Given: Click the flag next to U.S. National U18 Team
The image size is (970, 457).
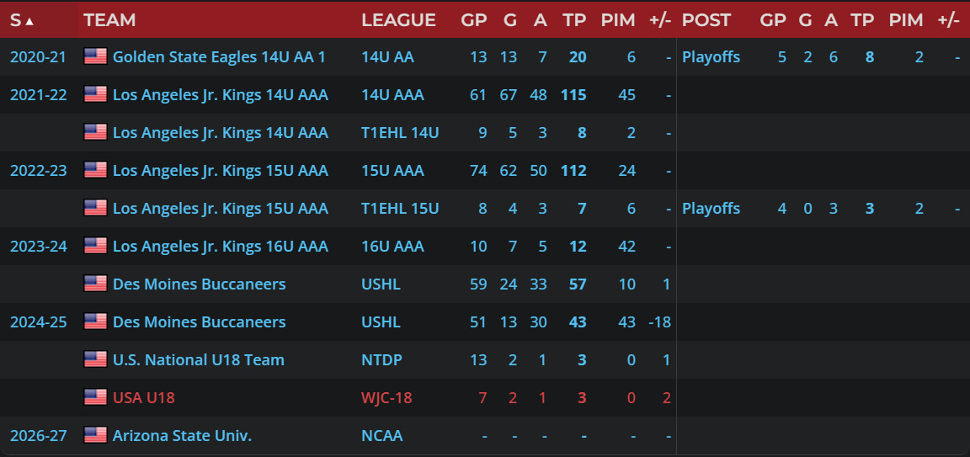Looking at the screenshot, I should (95, 359).
